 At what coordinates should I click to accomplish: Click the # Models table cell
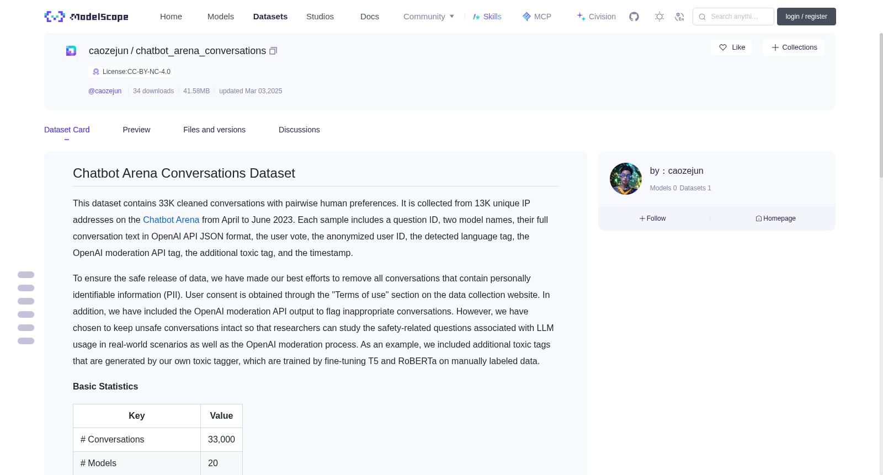(x=137, y=463)
